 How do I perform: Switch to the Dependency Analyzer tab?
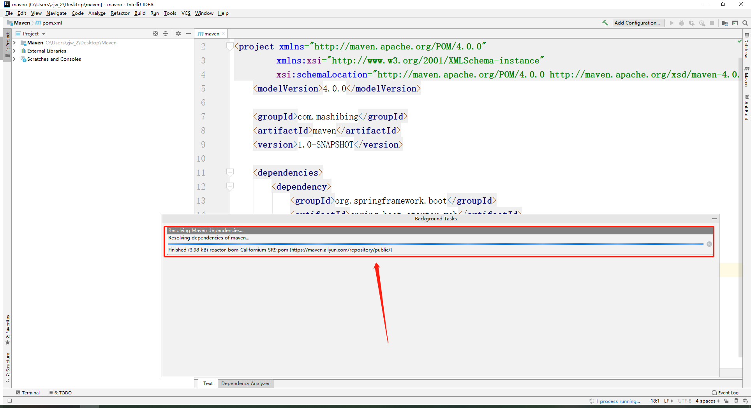(245, 383)
